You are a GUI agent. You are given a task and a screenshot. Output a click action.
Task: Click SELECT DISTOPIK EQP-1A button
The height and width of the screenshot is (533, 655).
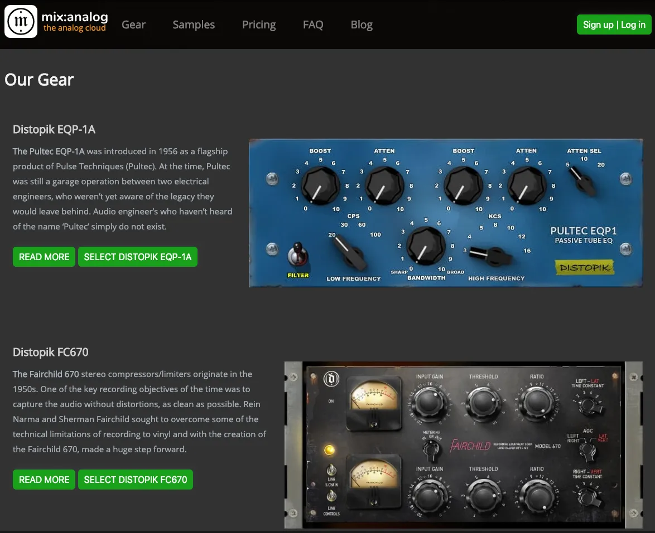click(x=138, y=257)
